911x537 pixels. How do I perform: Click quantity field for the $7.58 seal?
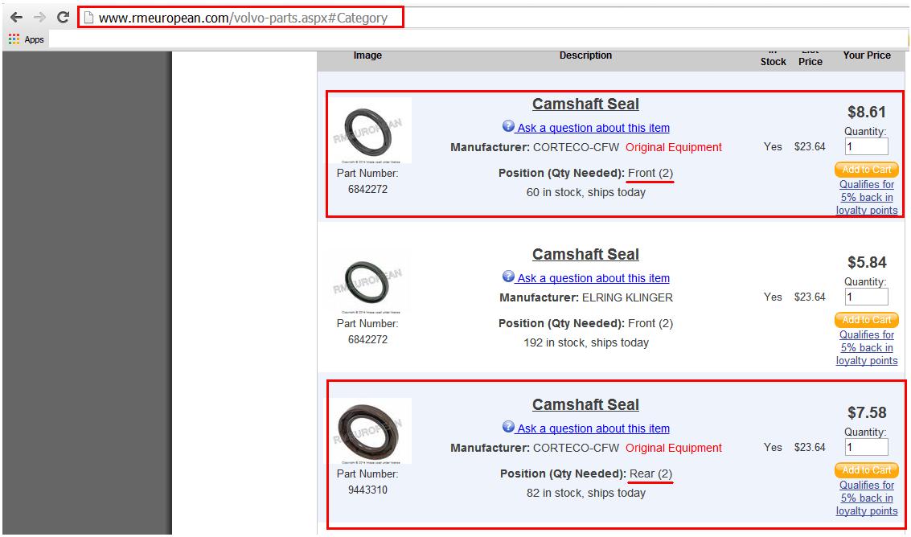866,448
